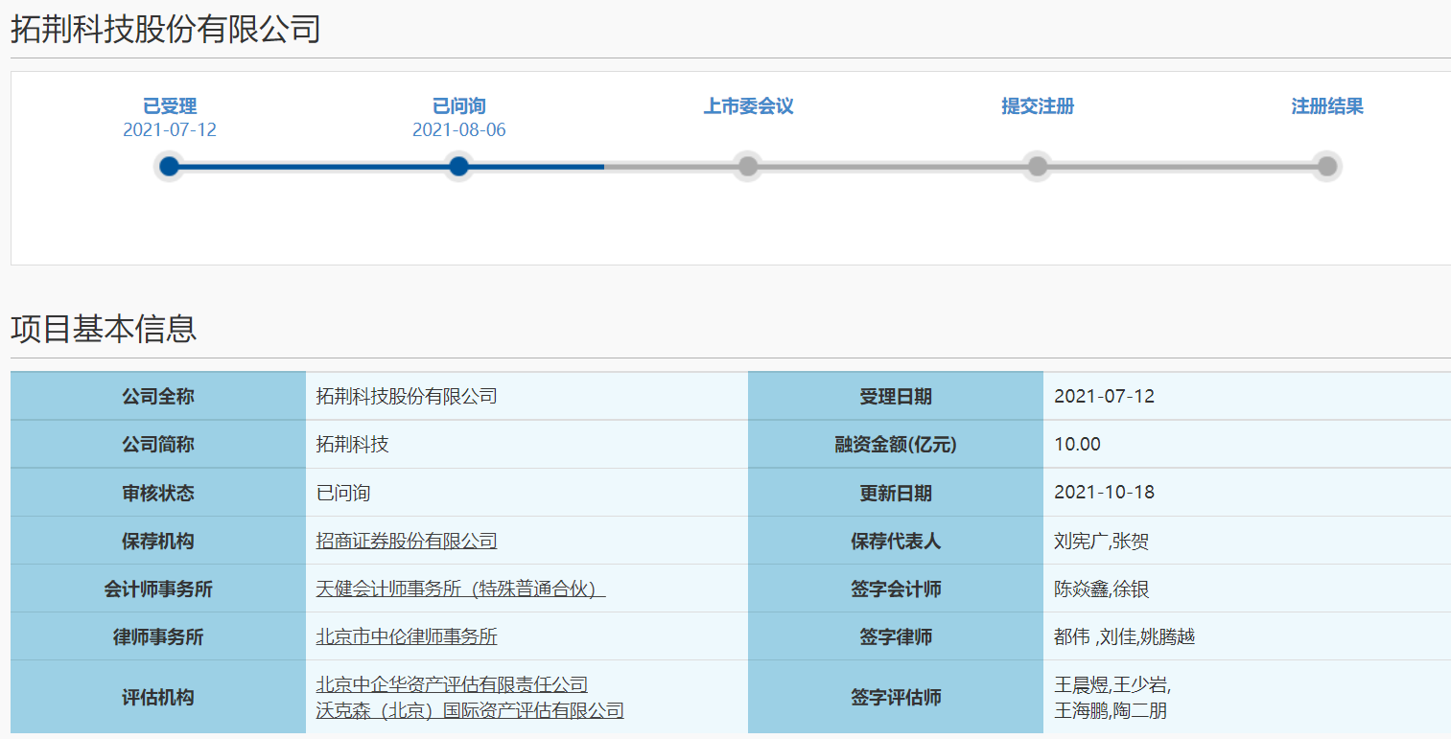Click the 注册结果 stage label

coord(1327,106)
